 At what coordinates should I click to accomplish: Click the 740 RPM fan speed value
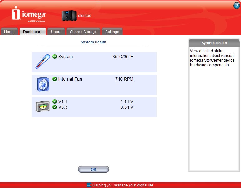[x=124, y=79]
